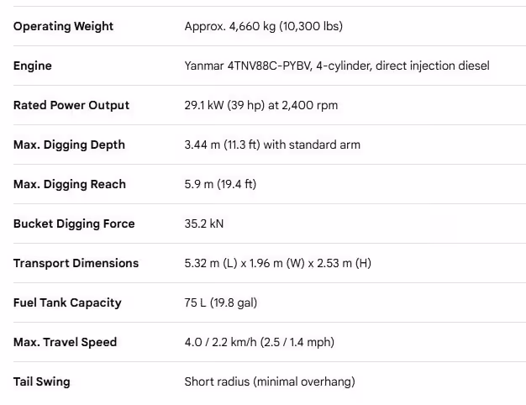Select the Operating Weight label
Viewport: 526px width, 405px height.
pos(63,26)
